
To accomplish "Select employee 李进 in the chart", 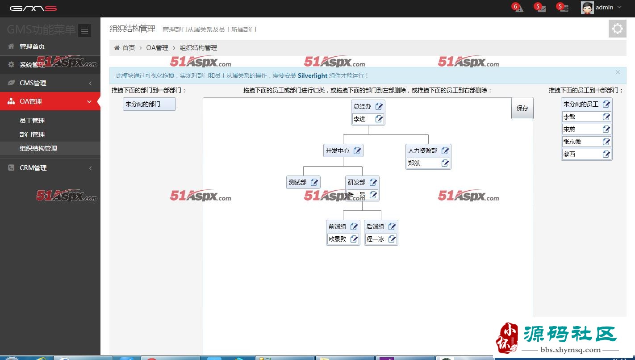I will (x=359, y=119).
